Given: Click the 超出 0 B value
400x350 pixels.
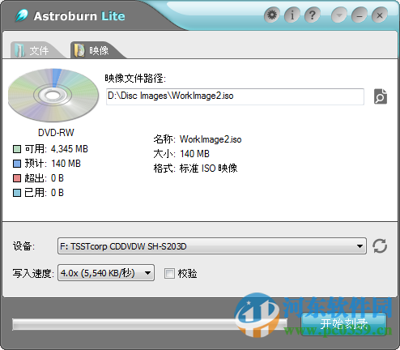Looking at the screenshot, I should [x=57, y=178].
